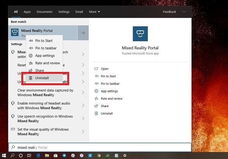Open the Documents search tab
The height and width of the screenshot is (159, 228).
pos(44,12)
